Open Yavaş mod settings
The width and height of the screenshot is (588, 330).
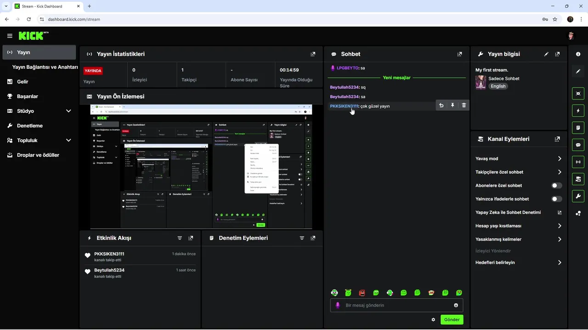click(x=519, y=159)
